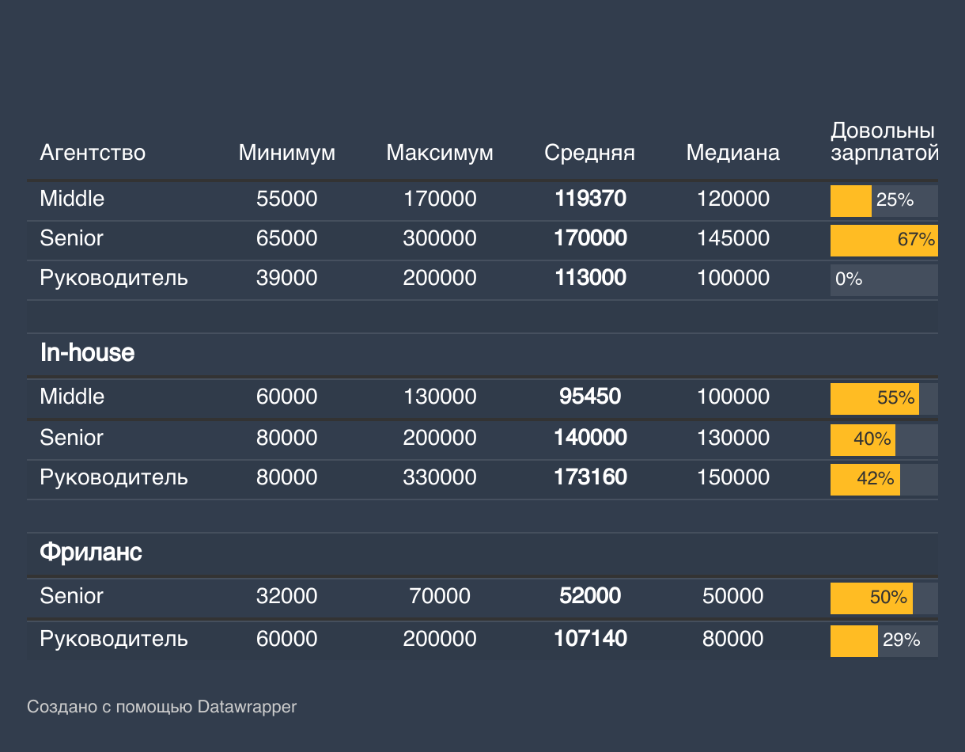The width and height of the screenshot is (965, 752).
Task: Click the 55% satisfaction bar
Action: click(x=884, y=398)
